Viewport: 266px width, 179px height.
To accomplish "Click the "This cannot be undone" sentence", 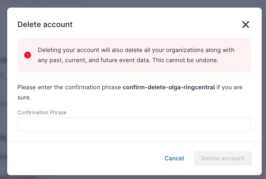I will point(185,60).
